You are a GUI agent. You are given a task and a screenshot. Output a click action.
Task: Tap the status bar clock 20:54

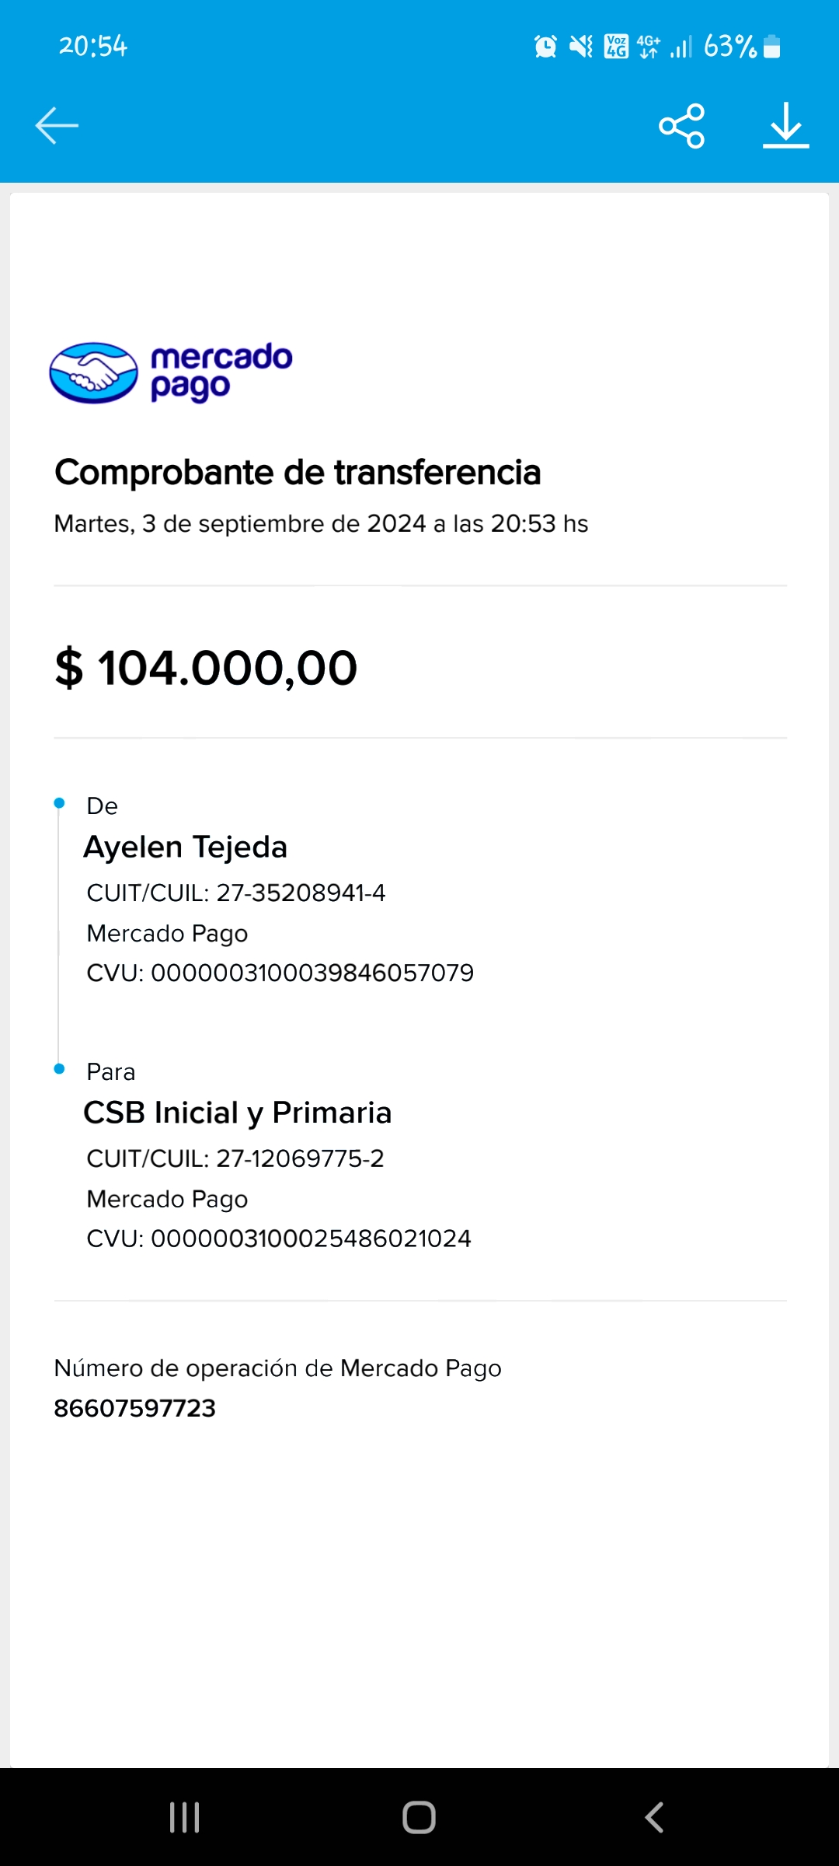[93, 47]
